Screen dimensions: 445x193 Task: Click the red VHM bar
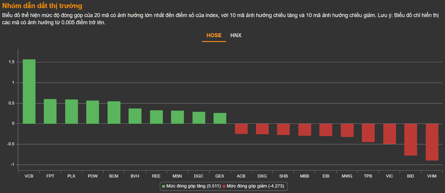(432, 142)
